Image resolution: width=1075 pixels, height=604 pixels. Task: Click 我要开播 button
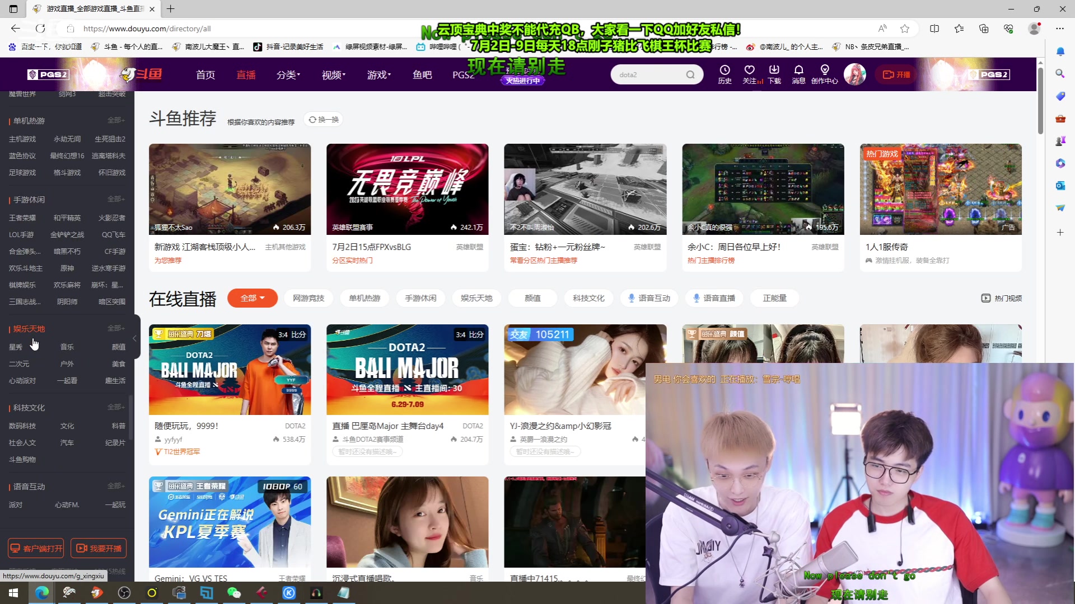click(99, 548)
